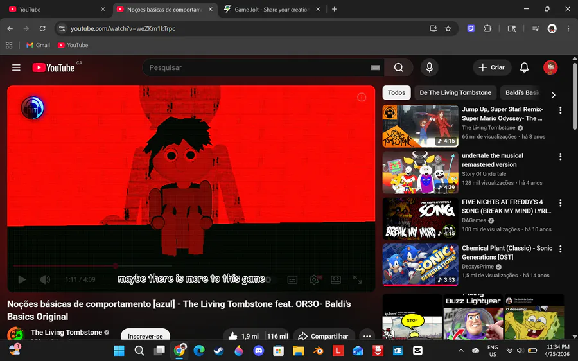578x361 pixels.
Task: Click the address bar URL
Action: pos(123,28)
